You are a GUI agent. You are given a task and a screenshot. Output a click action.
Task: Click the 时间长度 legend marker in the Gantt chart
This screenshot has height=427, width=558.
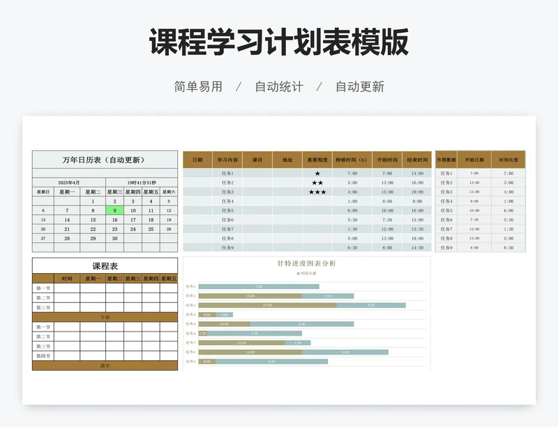pyautogui.click(x=299, y=274)
